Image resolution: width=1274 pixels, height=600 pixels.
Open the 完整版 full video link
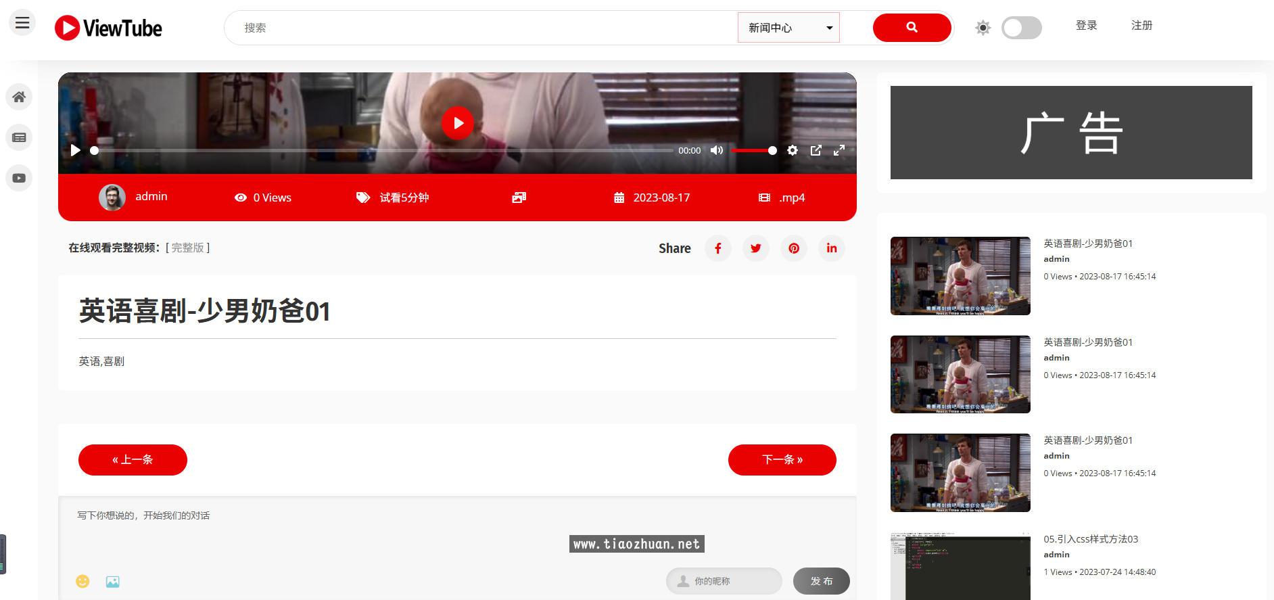coord(187,248)
